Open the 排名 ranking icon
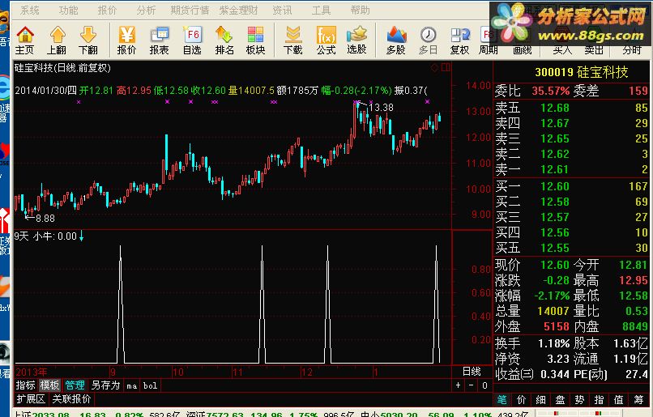The height and width of the screenshot is (417, 653). (x=224, y=40)
